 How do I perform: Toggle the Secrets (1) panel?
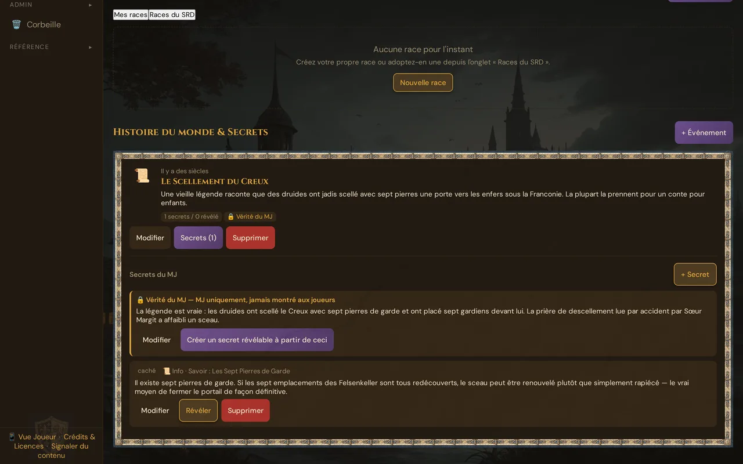pyautogui.click(x=199, y=238)
